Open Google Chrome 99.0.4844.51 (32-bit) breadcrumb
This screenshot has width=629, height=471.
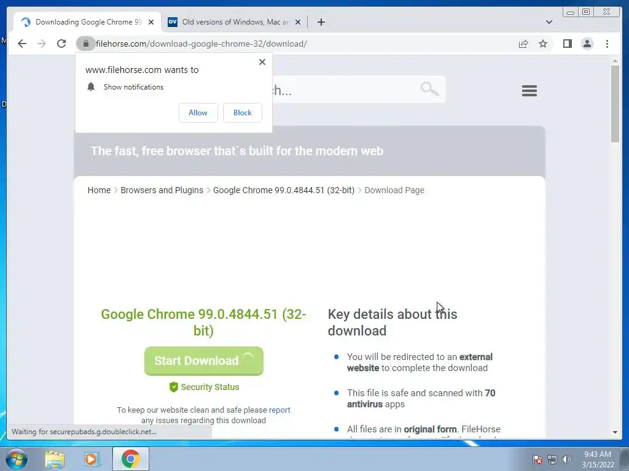(x=284, y=190)
